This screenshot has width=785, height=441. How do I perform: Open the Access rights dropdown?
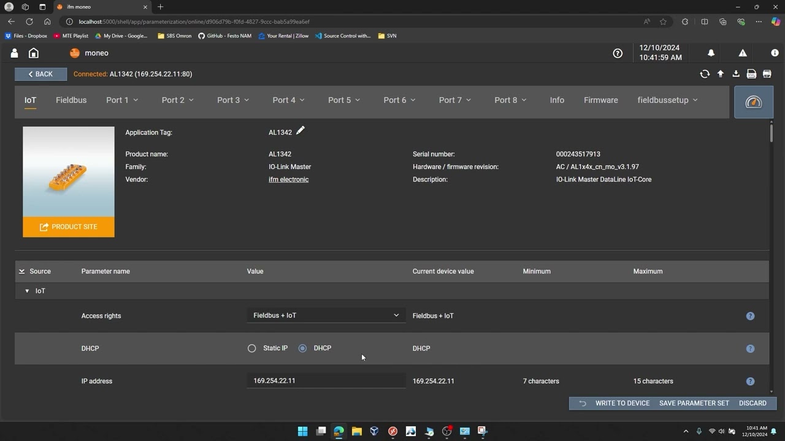pos(326,315)
